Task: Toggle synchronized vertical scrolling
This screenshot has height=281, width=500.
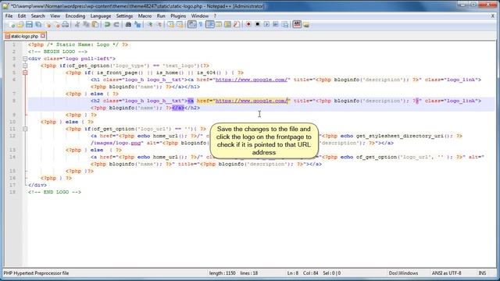Action: (x=170, y=24)
